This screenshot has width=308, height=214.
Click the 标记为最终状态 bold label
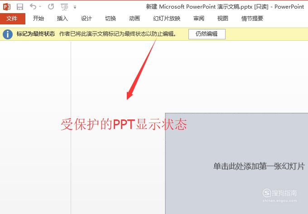click(x=36, y=34)
